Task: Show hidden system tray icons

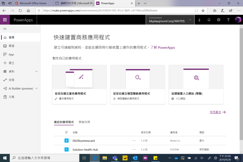Action: tap(170, 158)
